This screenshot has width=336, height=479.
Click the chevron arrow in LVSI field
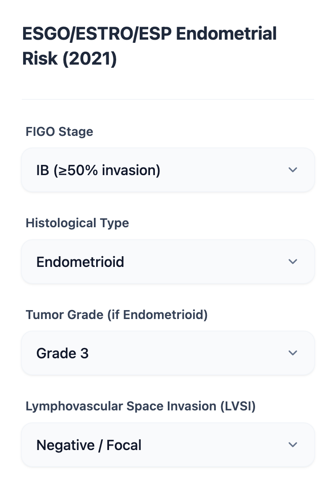coord(292,445)
